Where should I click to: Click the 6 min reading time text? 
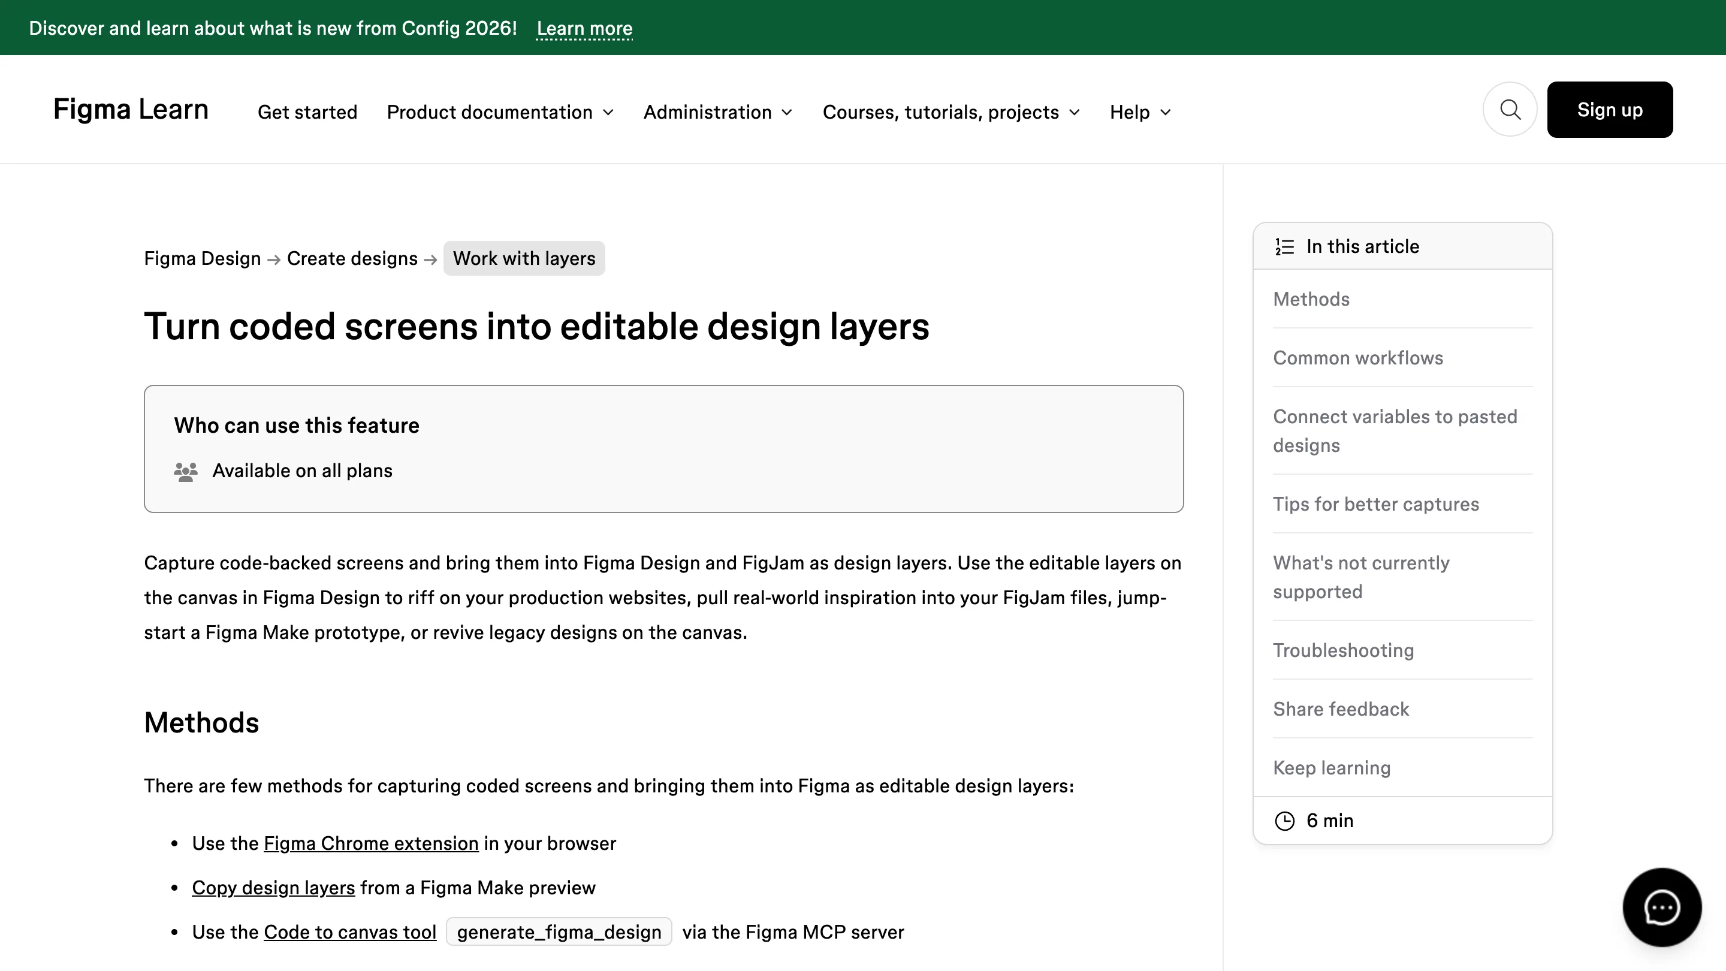point(1330,821)
